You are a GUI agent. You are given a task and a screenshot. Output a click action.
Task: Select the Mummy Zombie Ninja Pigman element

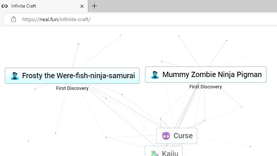point(206,74)
